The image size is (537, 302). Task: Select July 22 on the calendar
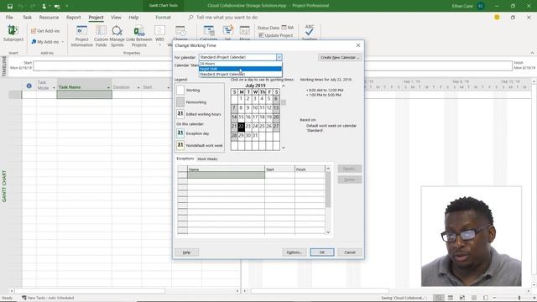[x=241, y=127]
